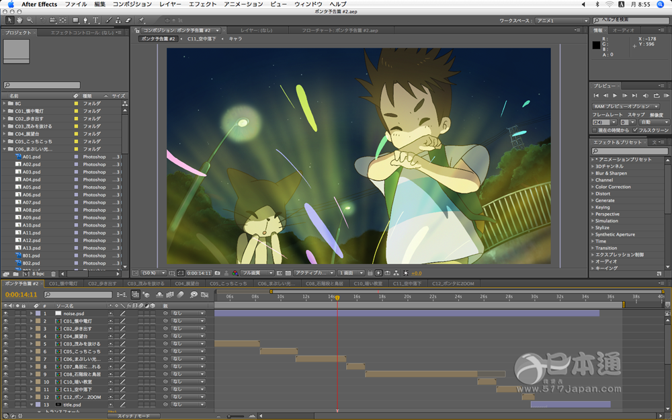The width and height of the screenshot is (672, 420).
Task: Select the Brush tool
Action: tap(108, 20)
